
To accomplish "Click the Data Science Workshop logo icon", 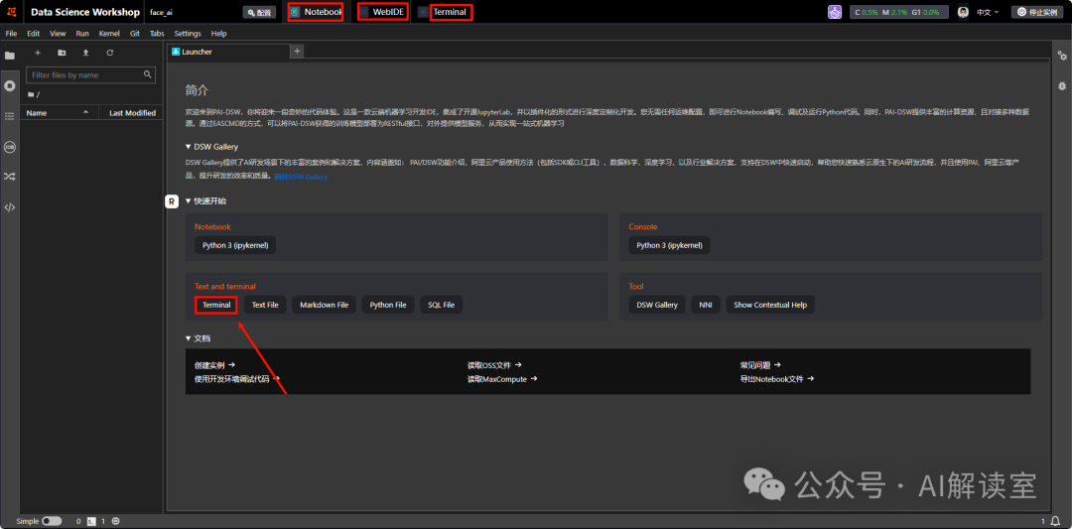I will 12,12.
